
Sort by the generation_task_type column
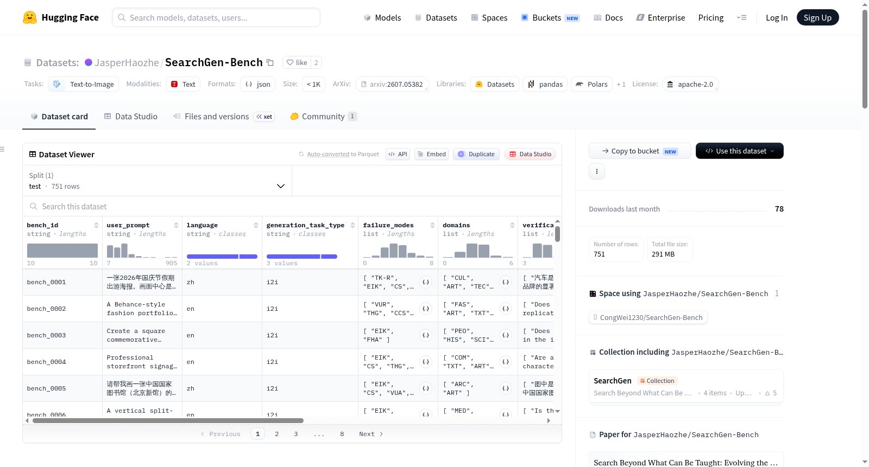pyautogui.click(x=352, y=225)
